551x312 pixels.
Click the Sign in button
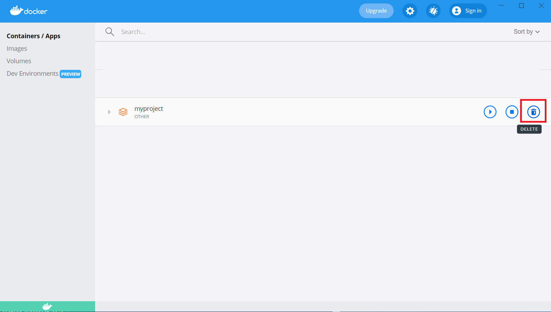tap(468, 11)
